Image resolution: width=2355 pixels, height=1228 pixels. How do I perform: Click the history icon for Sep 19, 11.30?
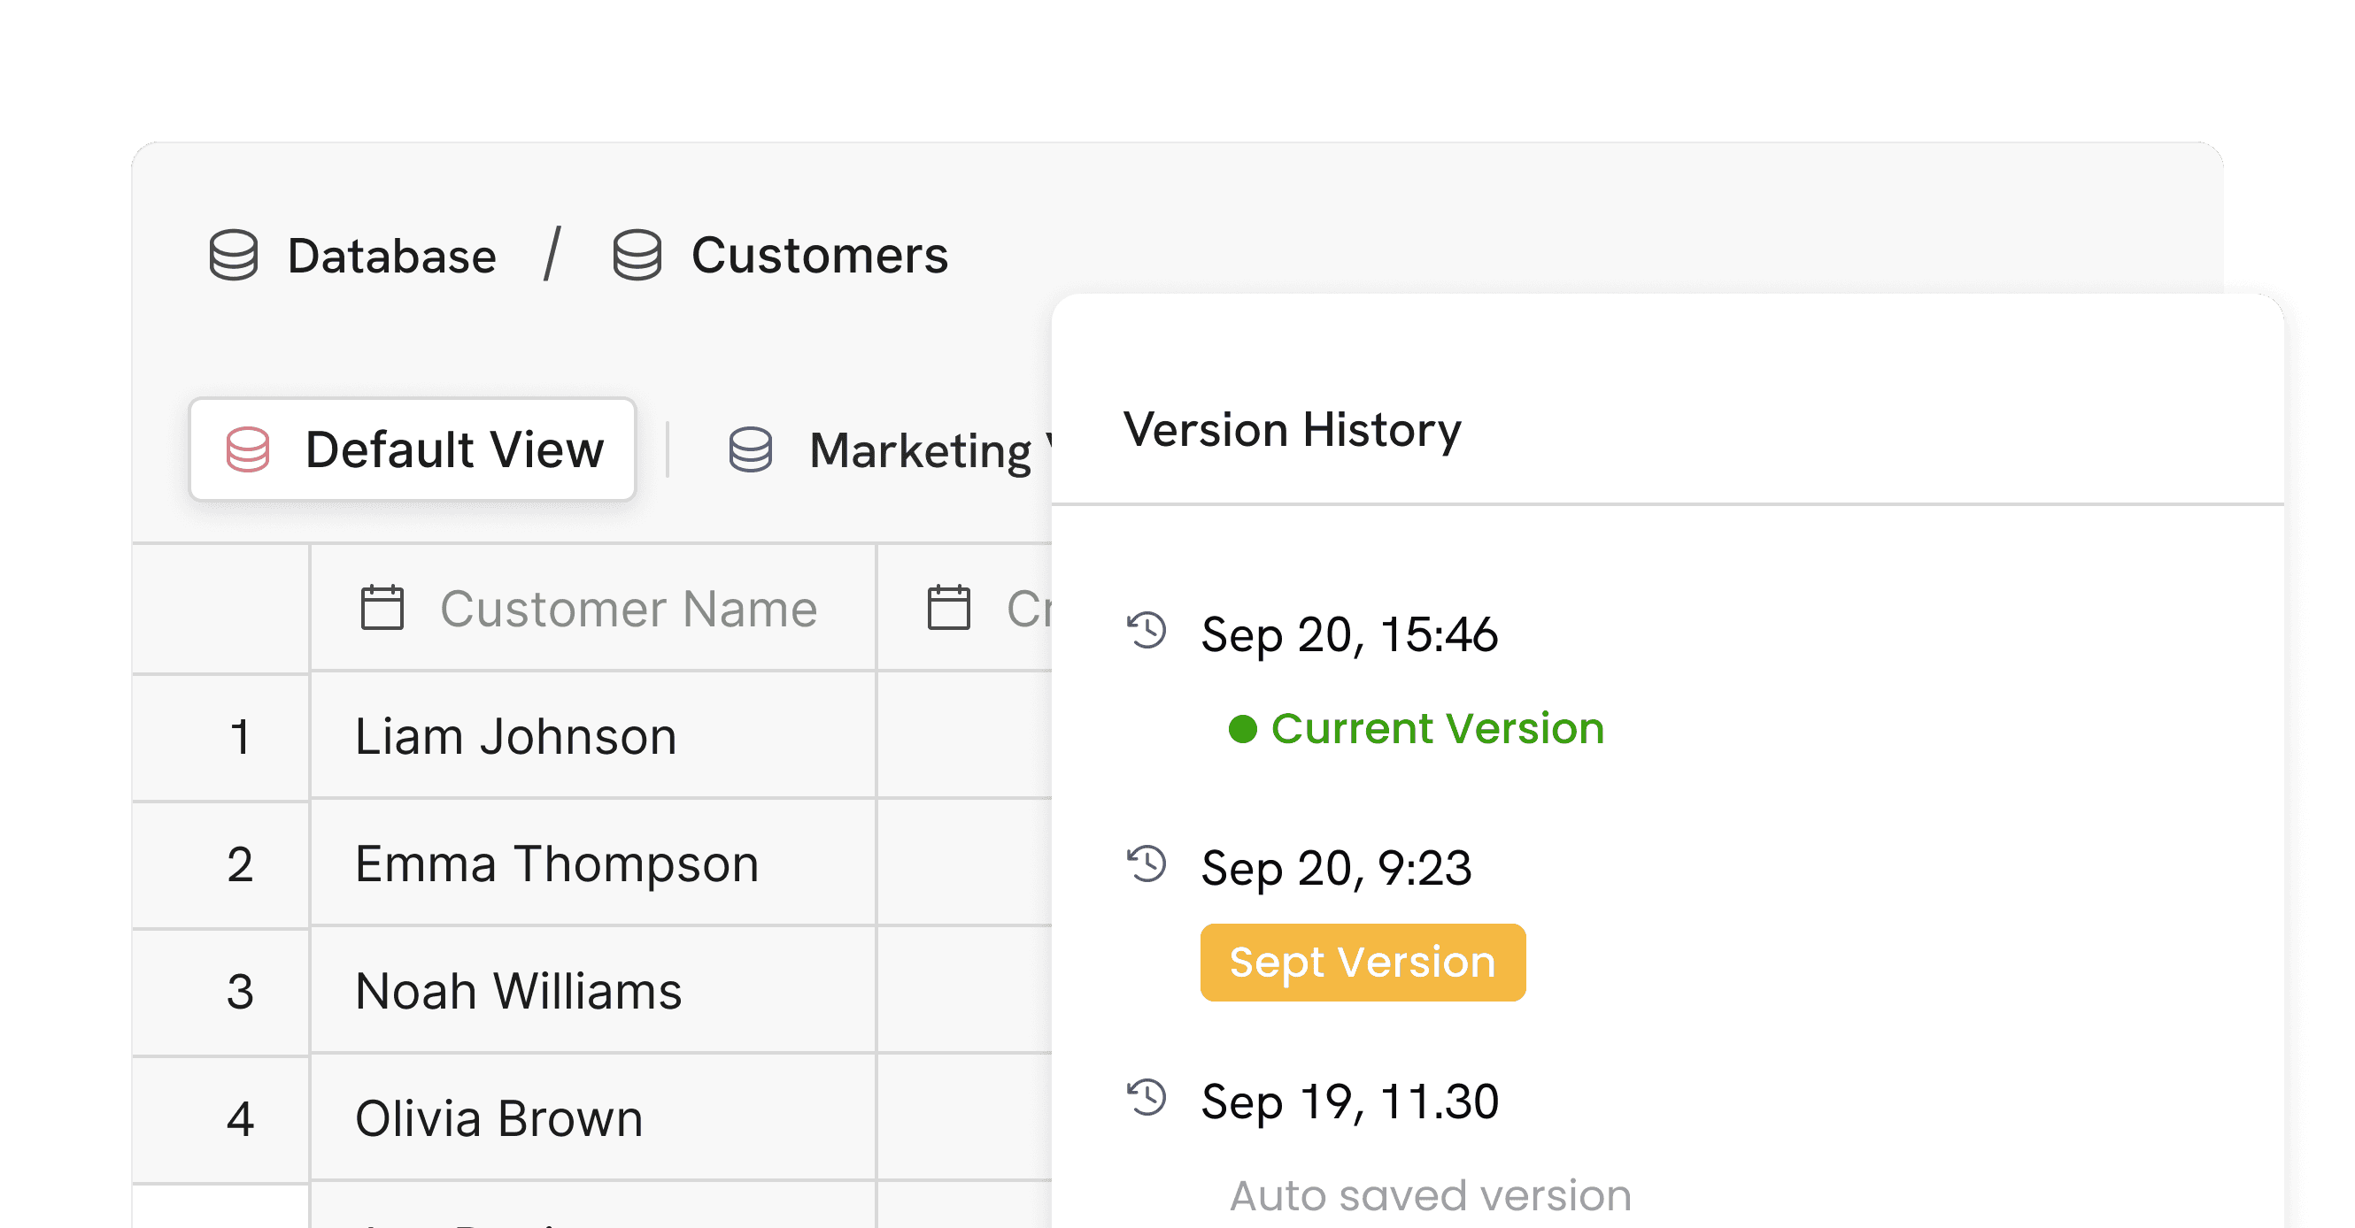point(1147,1097)
